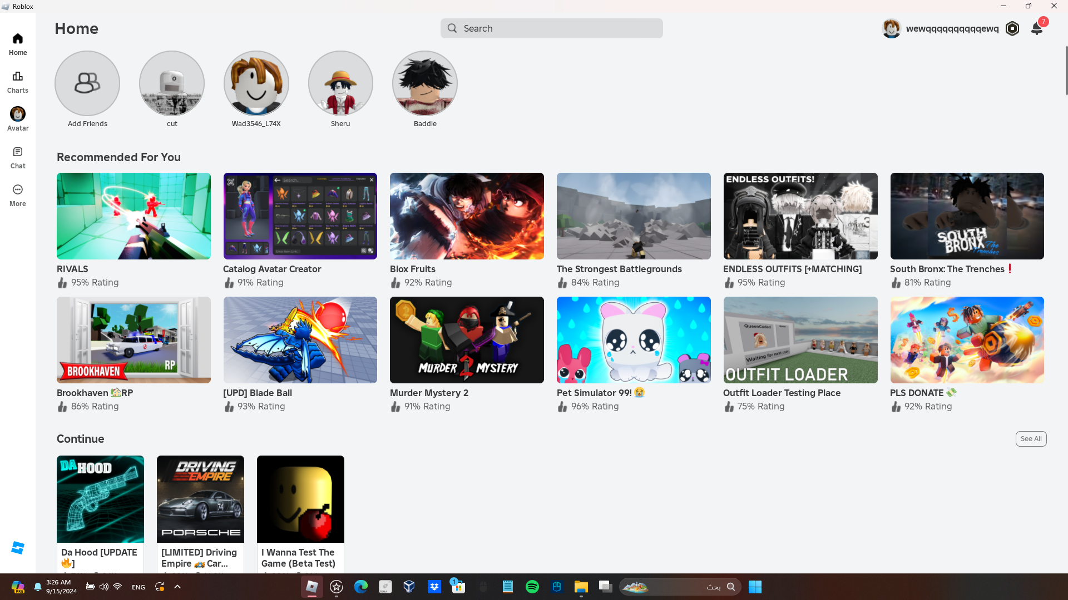
Task: Click the Robux balance icon
Action: (x=1012, y=29)
